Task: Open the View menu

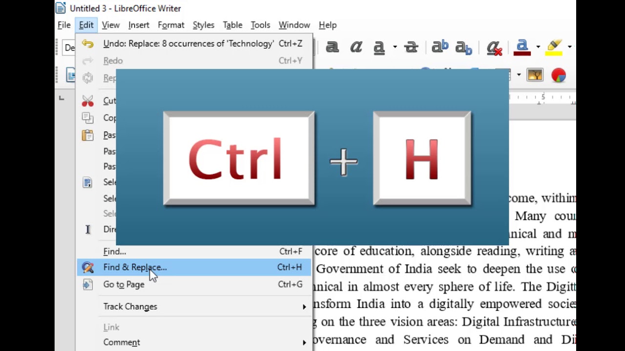Action: pyautogui.click(x=111, y=25)
